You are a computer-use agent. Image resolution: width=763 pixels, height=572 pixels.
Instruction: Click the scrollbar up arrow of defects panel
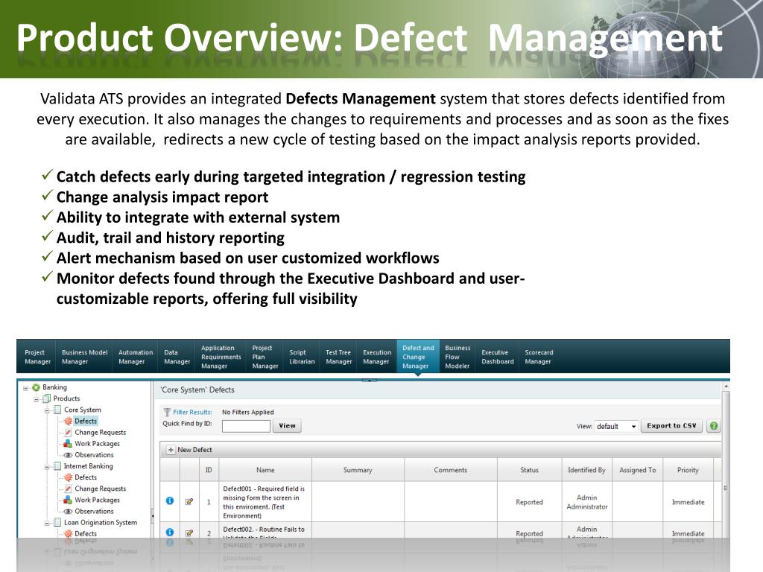tap(726, 387)
